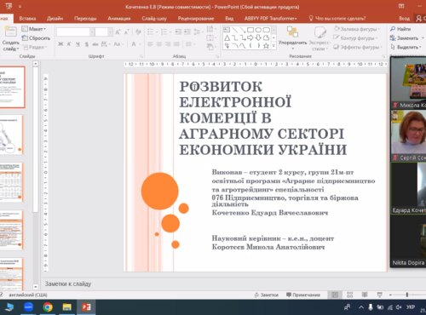Open the Дизайн ribbon tab
This screenshot has width=426, height=315.
[x=55, y=19]
